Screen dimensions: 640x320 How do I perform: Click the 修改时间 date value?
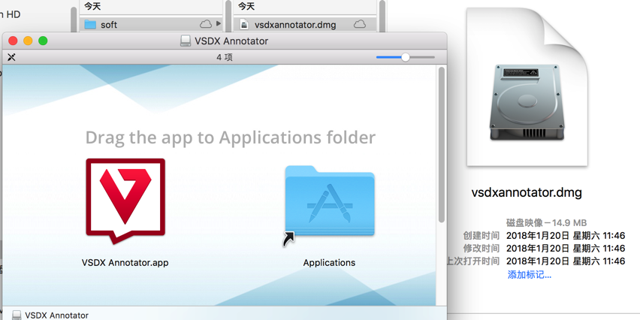[566, 248]
